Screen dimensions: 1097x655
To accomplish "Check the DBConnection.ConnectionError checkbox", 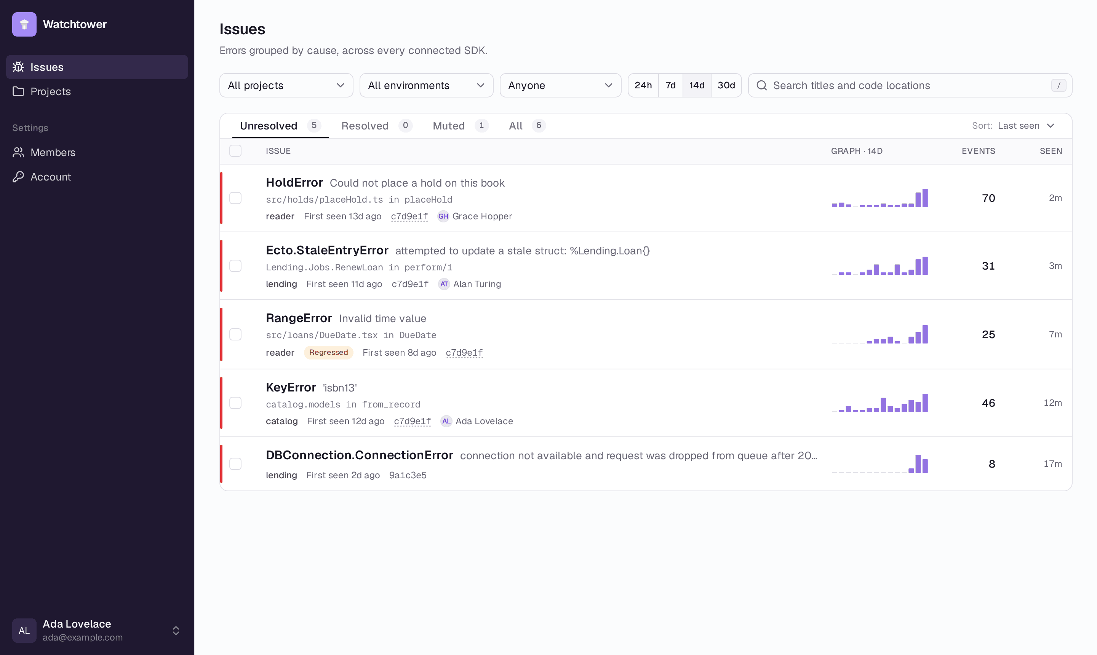I will [235, 463].
